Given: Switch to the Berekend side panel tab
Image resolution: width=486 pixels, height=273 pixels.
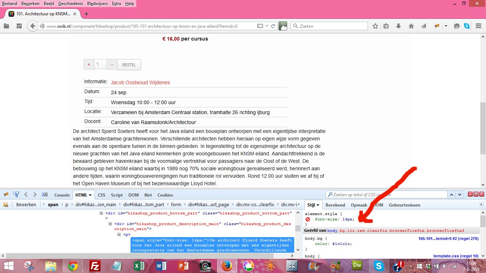Looking at the screenshot, I should (335, 205).
